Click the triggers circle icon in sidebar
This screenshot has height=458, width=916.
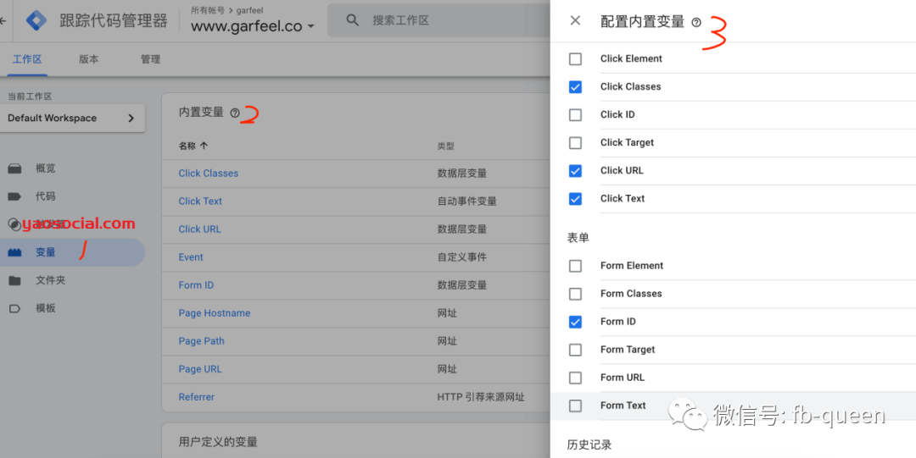(14, 224)
